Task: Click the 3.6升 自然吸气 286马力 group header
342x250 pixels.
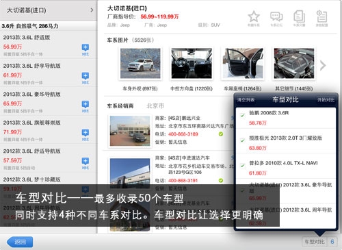Action: click(x=49, y=26)
